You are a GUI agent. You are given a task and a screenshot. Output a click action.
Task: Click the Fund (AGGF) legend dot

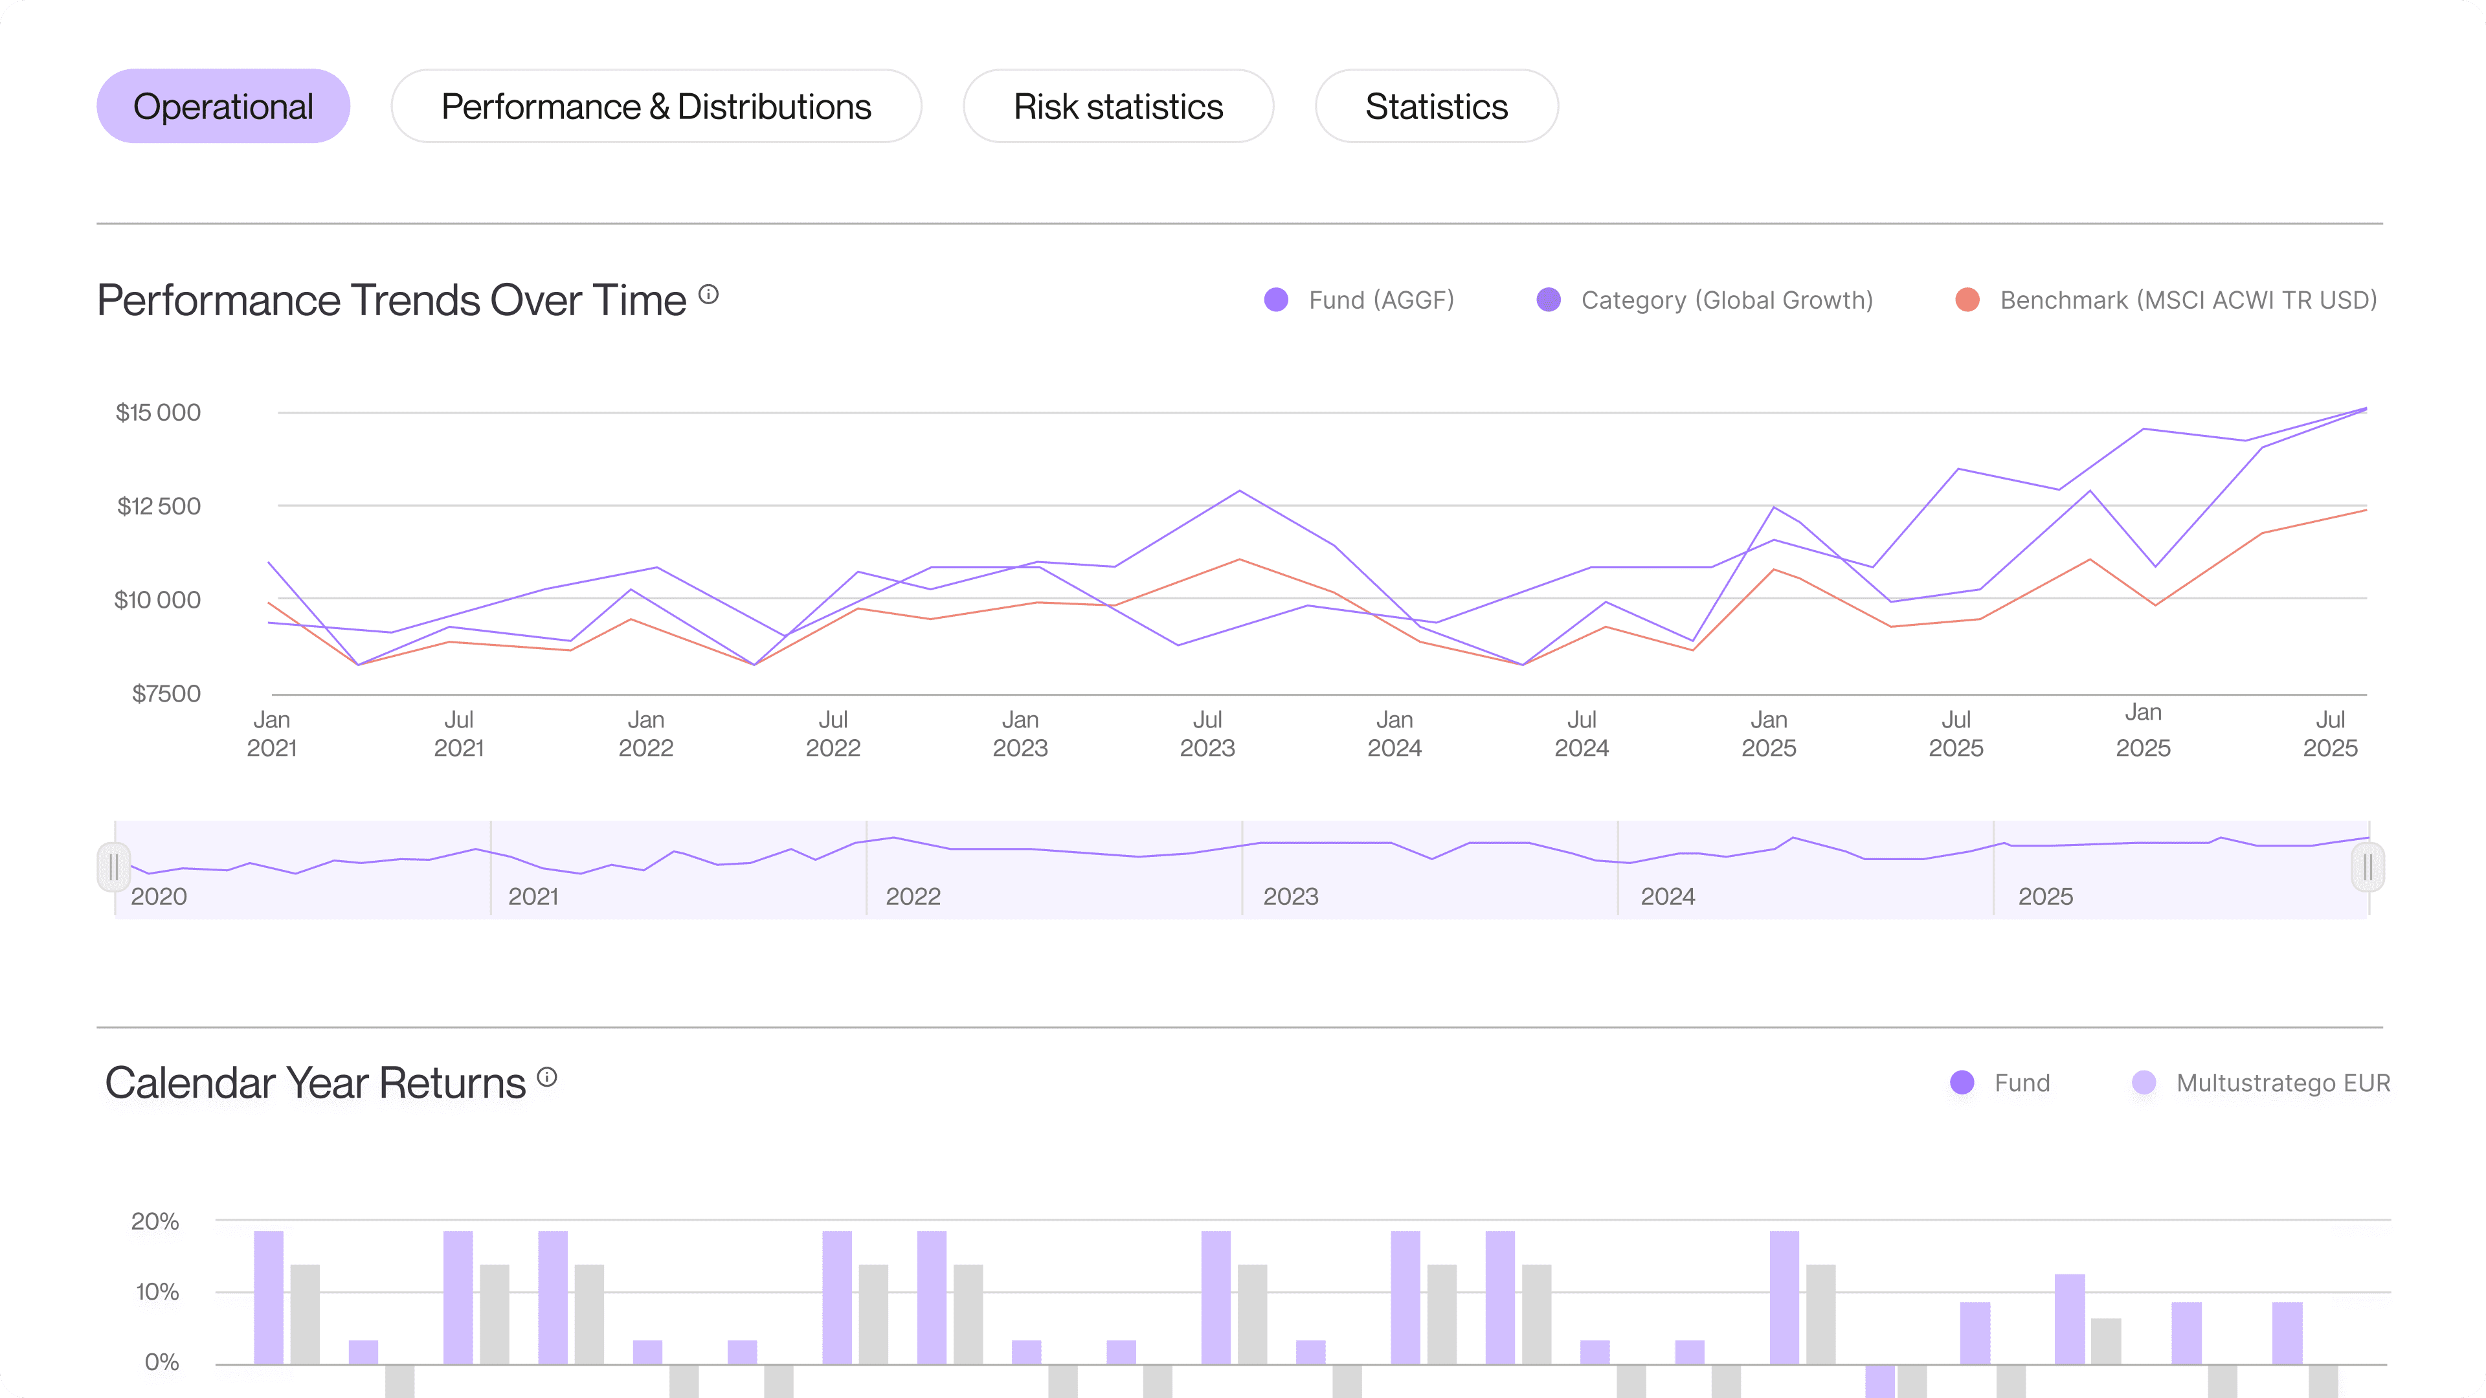[1276, 300]
